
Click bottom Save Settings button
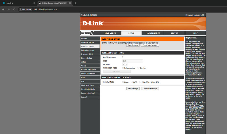click(x=133, y=88)
